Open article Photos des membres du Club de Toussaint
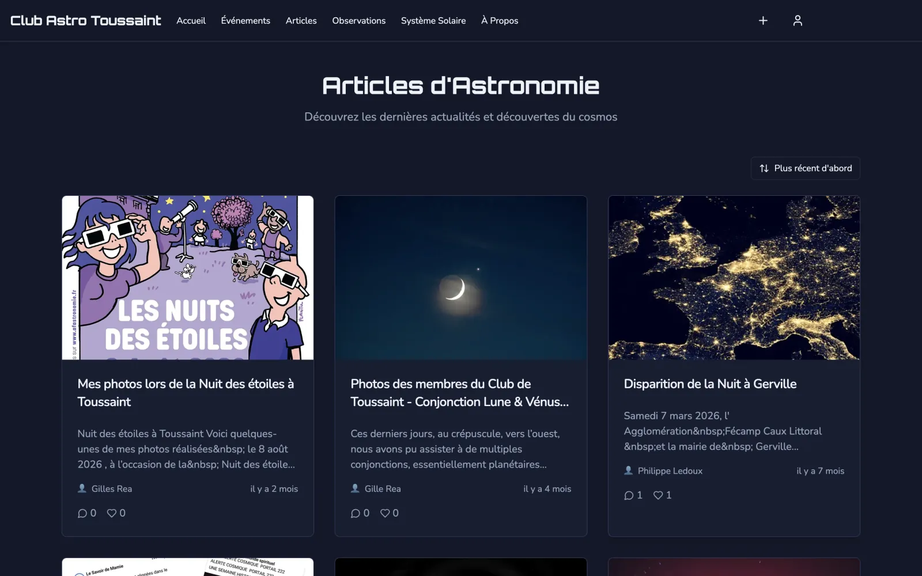Viewport: 922px width, 576px height. pyautogui.click(x=459, y=393)
